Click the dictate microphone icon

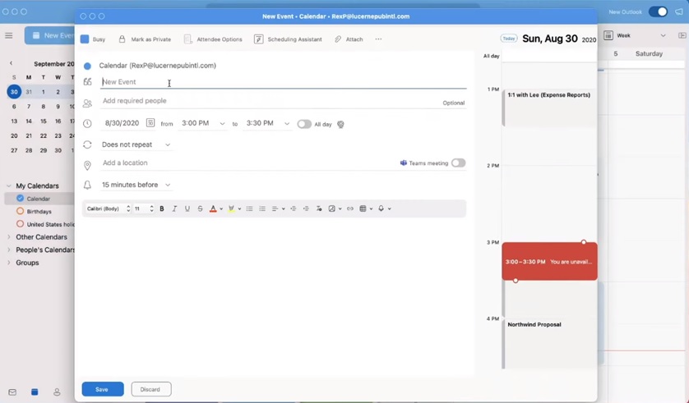pos(381,208)
